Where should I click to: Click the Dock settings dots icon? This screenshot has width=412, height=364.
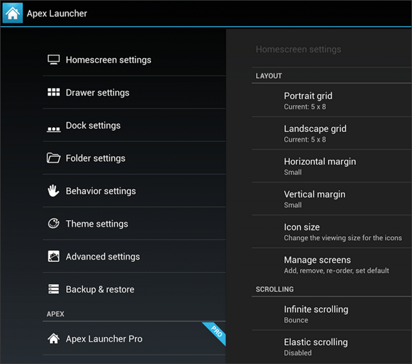tap(54, 129)
